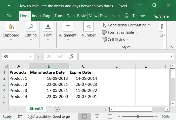Switch to Page Break Preview view

[110, 116]
